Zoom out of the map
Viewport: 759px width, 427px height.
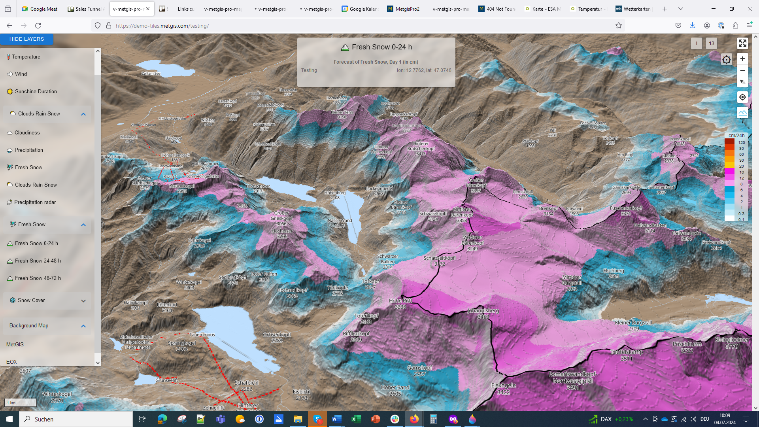742,71
